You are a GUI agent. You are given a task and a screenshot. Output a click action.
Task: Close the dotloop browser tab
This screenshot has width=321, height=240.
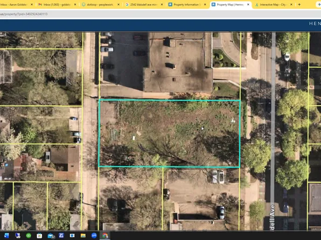[118, 4]
